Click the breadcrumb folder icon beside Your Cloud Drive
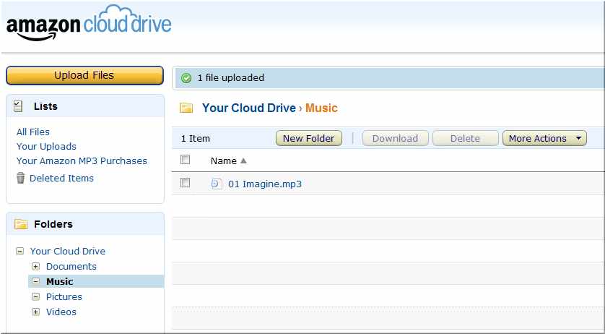605x334 pixels. tap(186, 108)
